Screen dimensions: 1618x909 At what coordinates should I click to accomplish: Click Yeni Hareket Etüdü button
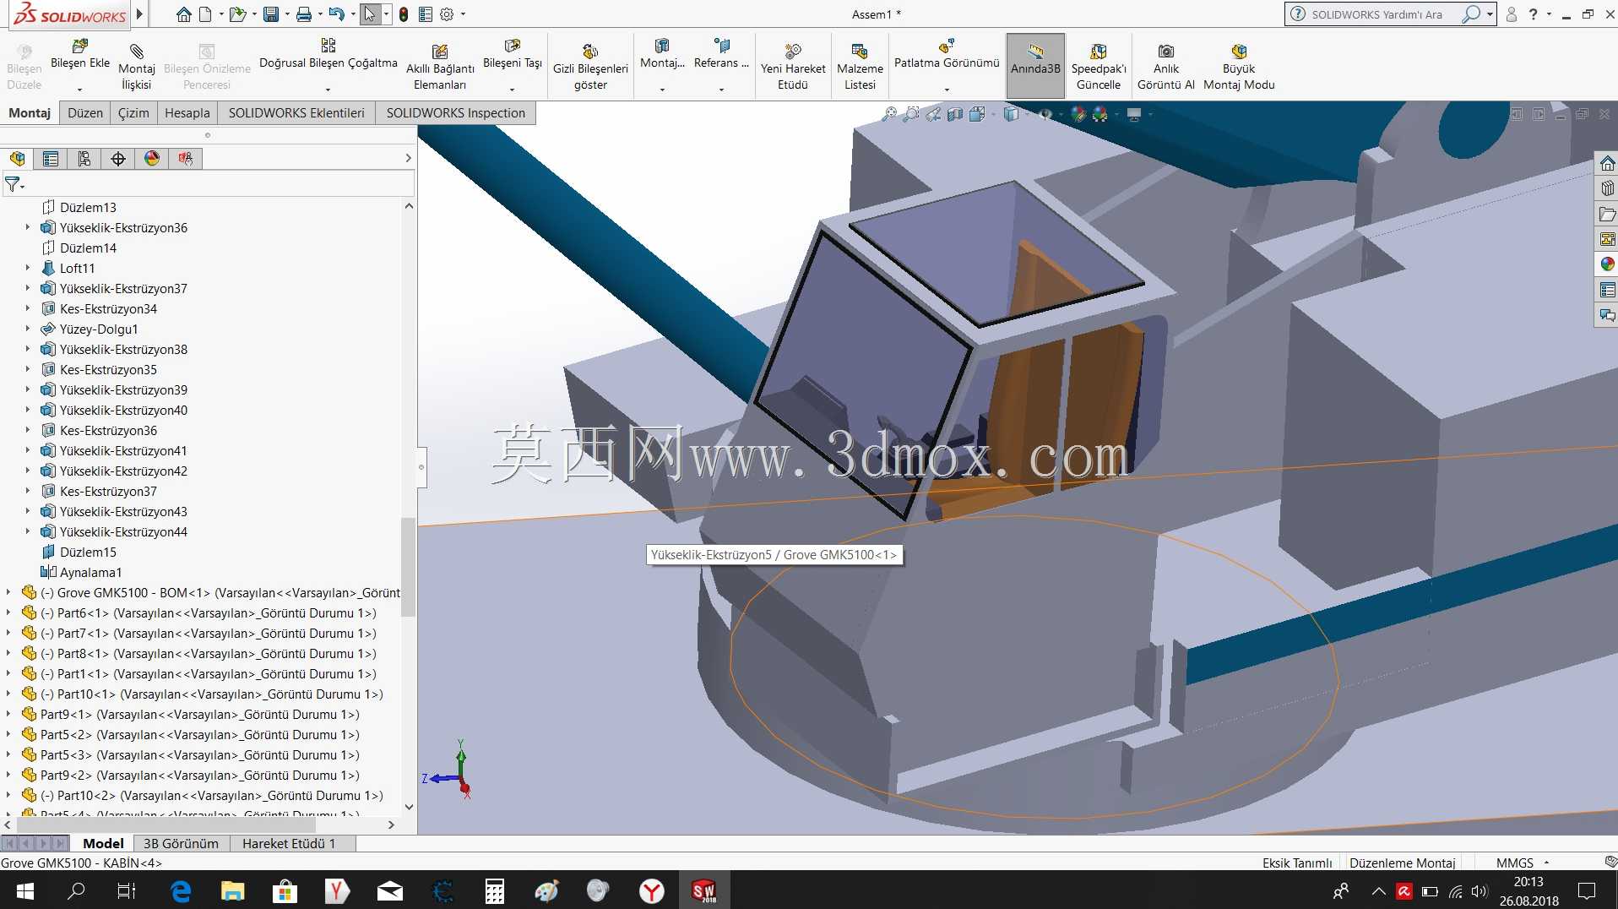[x=793, y=66]
